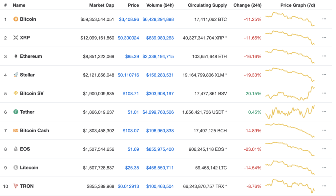The height and width of the screenshot is (196, 336).
Task: Click the TRON red logo icon
Action: coord(16,186)
